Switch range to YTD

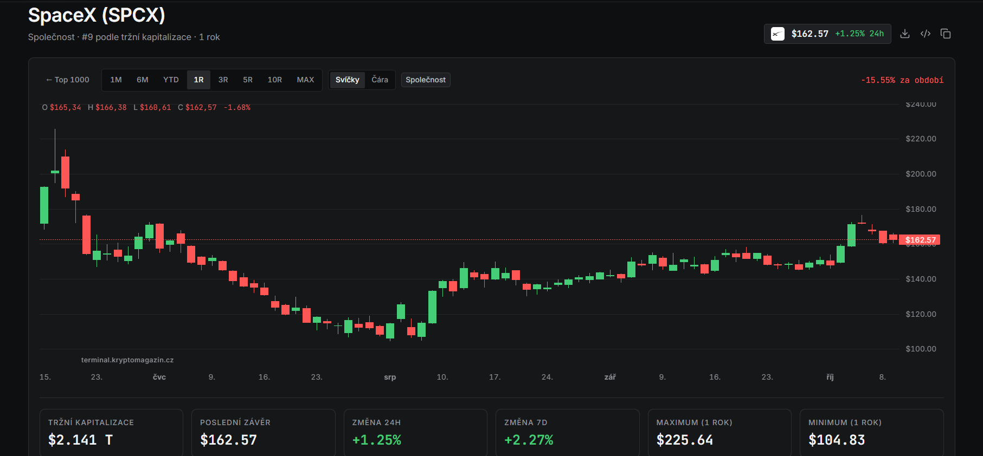pyautogui.click(x=171, y=80)
